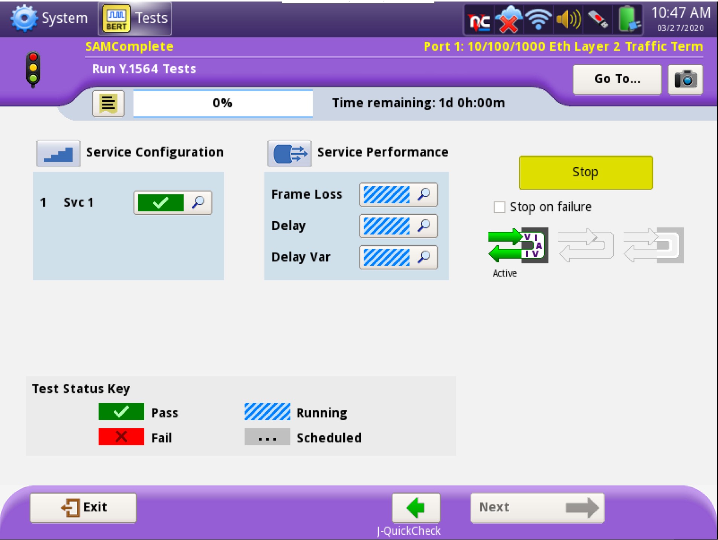718x540 pixels.
Task: Switch to the Tests tab
Action: (135, 18)
